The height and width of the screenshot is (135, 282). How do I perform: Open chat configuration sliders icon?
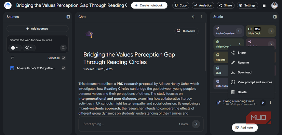coord(193,17)
